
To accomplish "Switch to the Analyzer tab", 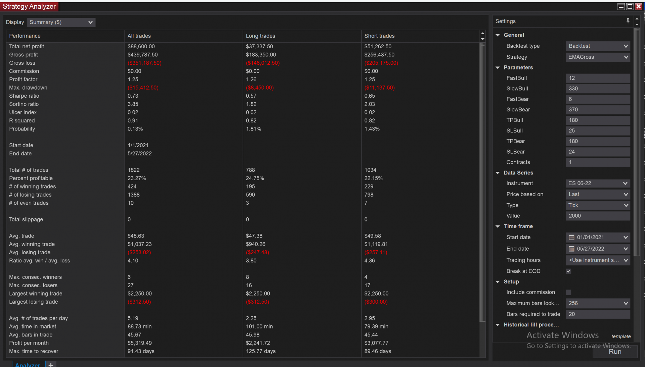I will pyautogui.click(x=28, y=365).
